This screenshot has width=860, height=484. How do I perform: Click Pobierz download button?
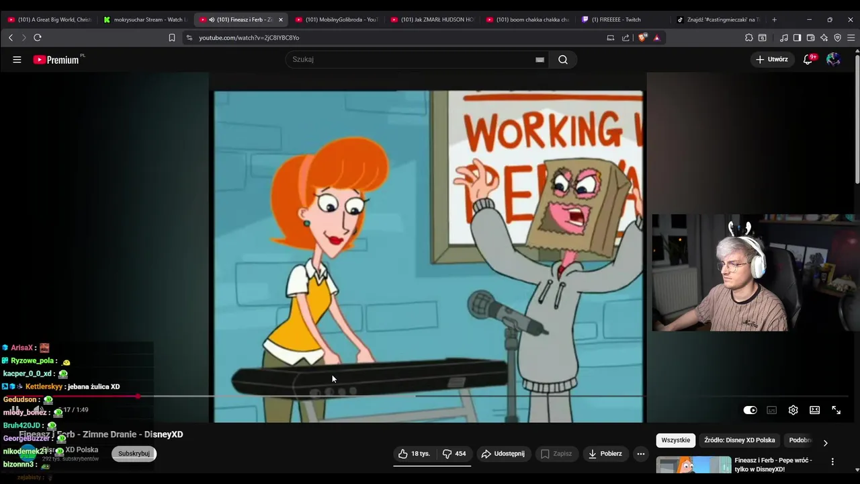point(605,454)
